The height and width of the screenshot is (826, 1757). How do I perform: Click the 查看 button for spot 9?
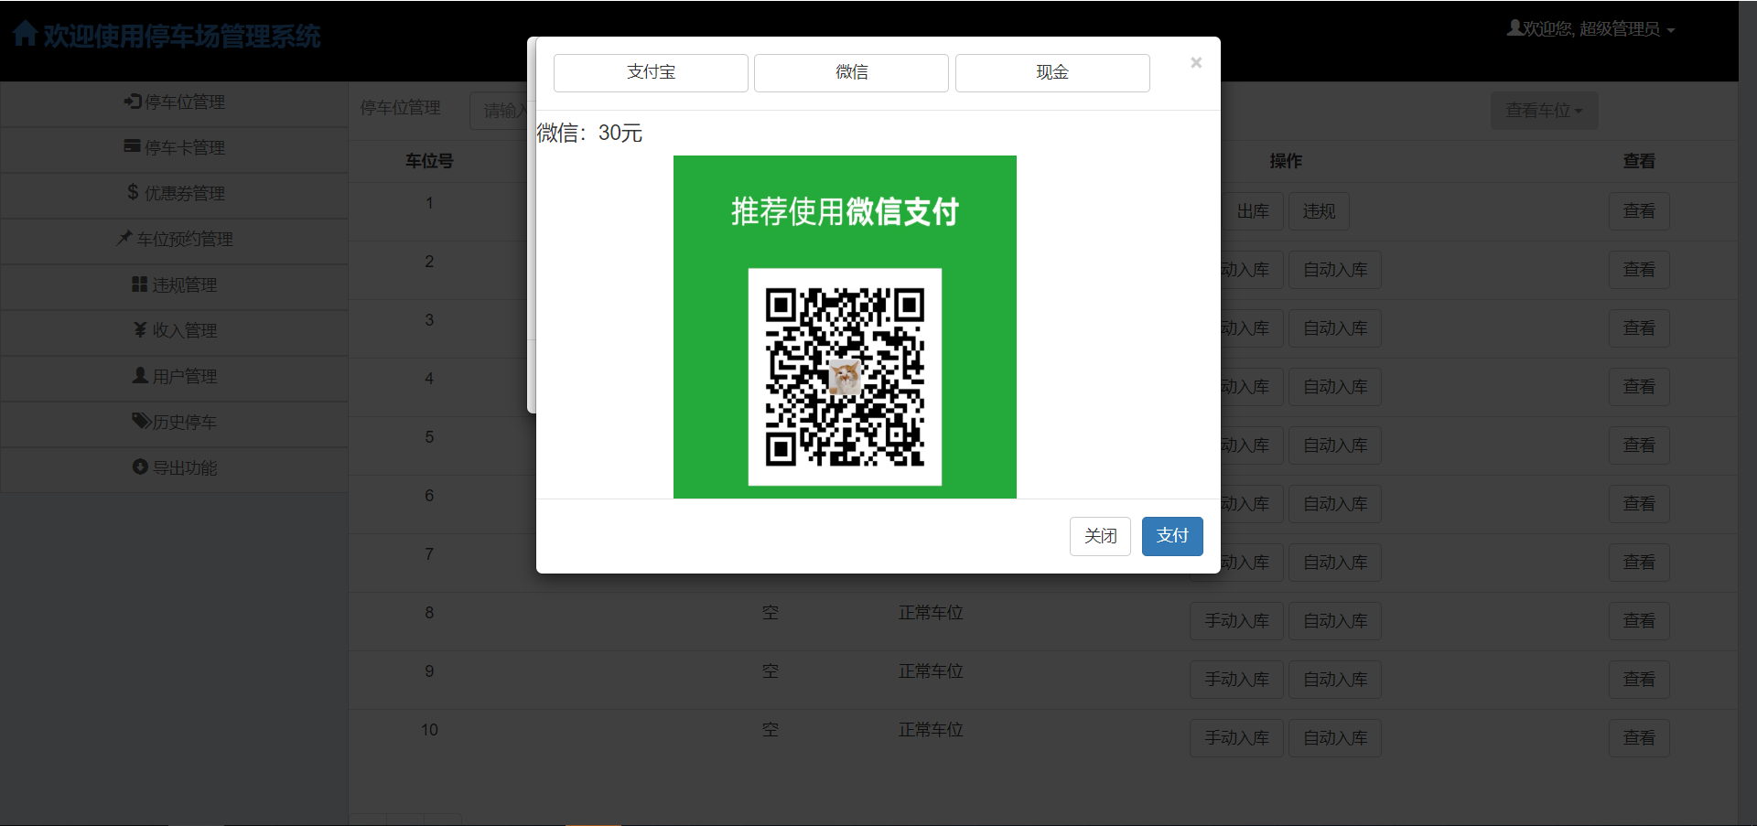tap(1639, 680)
